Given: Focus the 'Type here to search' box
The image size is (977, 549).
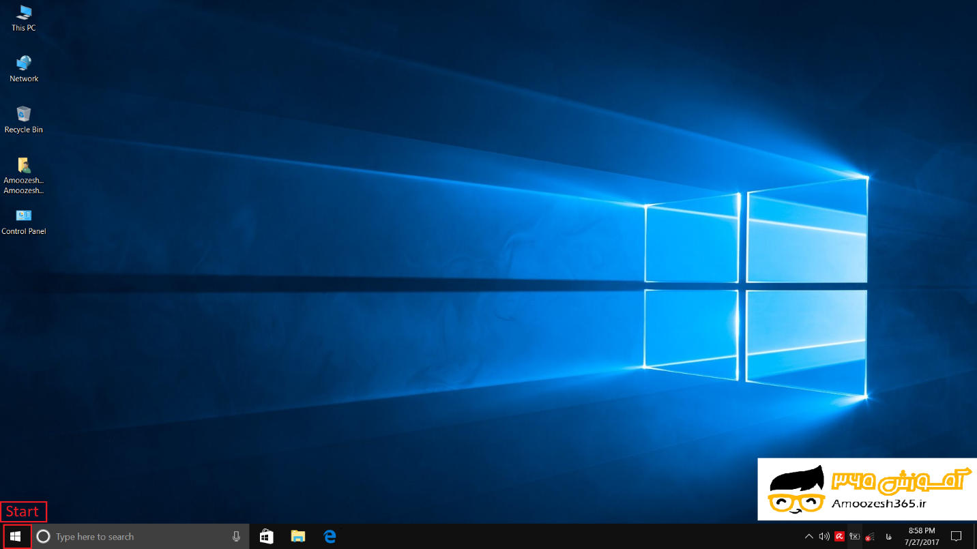Looking at the screenshot, I should [141, 537].
